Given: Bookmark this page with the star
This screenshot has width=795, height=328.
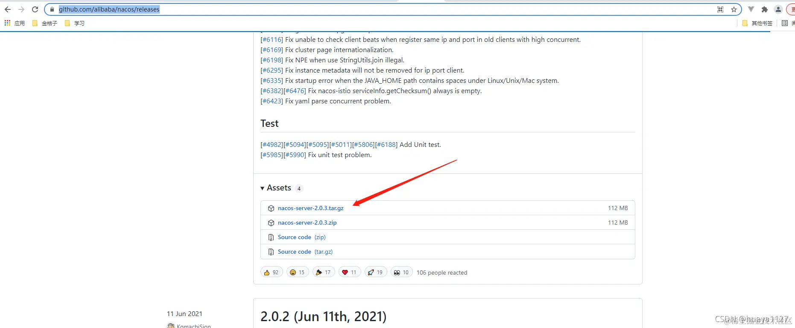Looking at the screenshot, I should 734,9.
